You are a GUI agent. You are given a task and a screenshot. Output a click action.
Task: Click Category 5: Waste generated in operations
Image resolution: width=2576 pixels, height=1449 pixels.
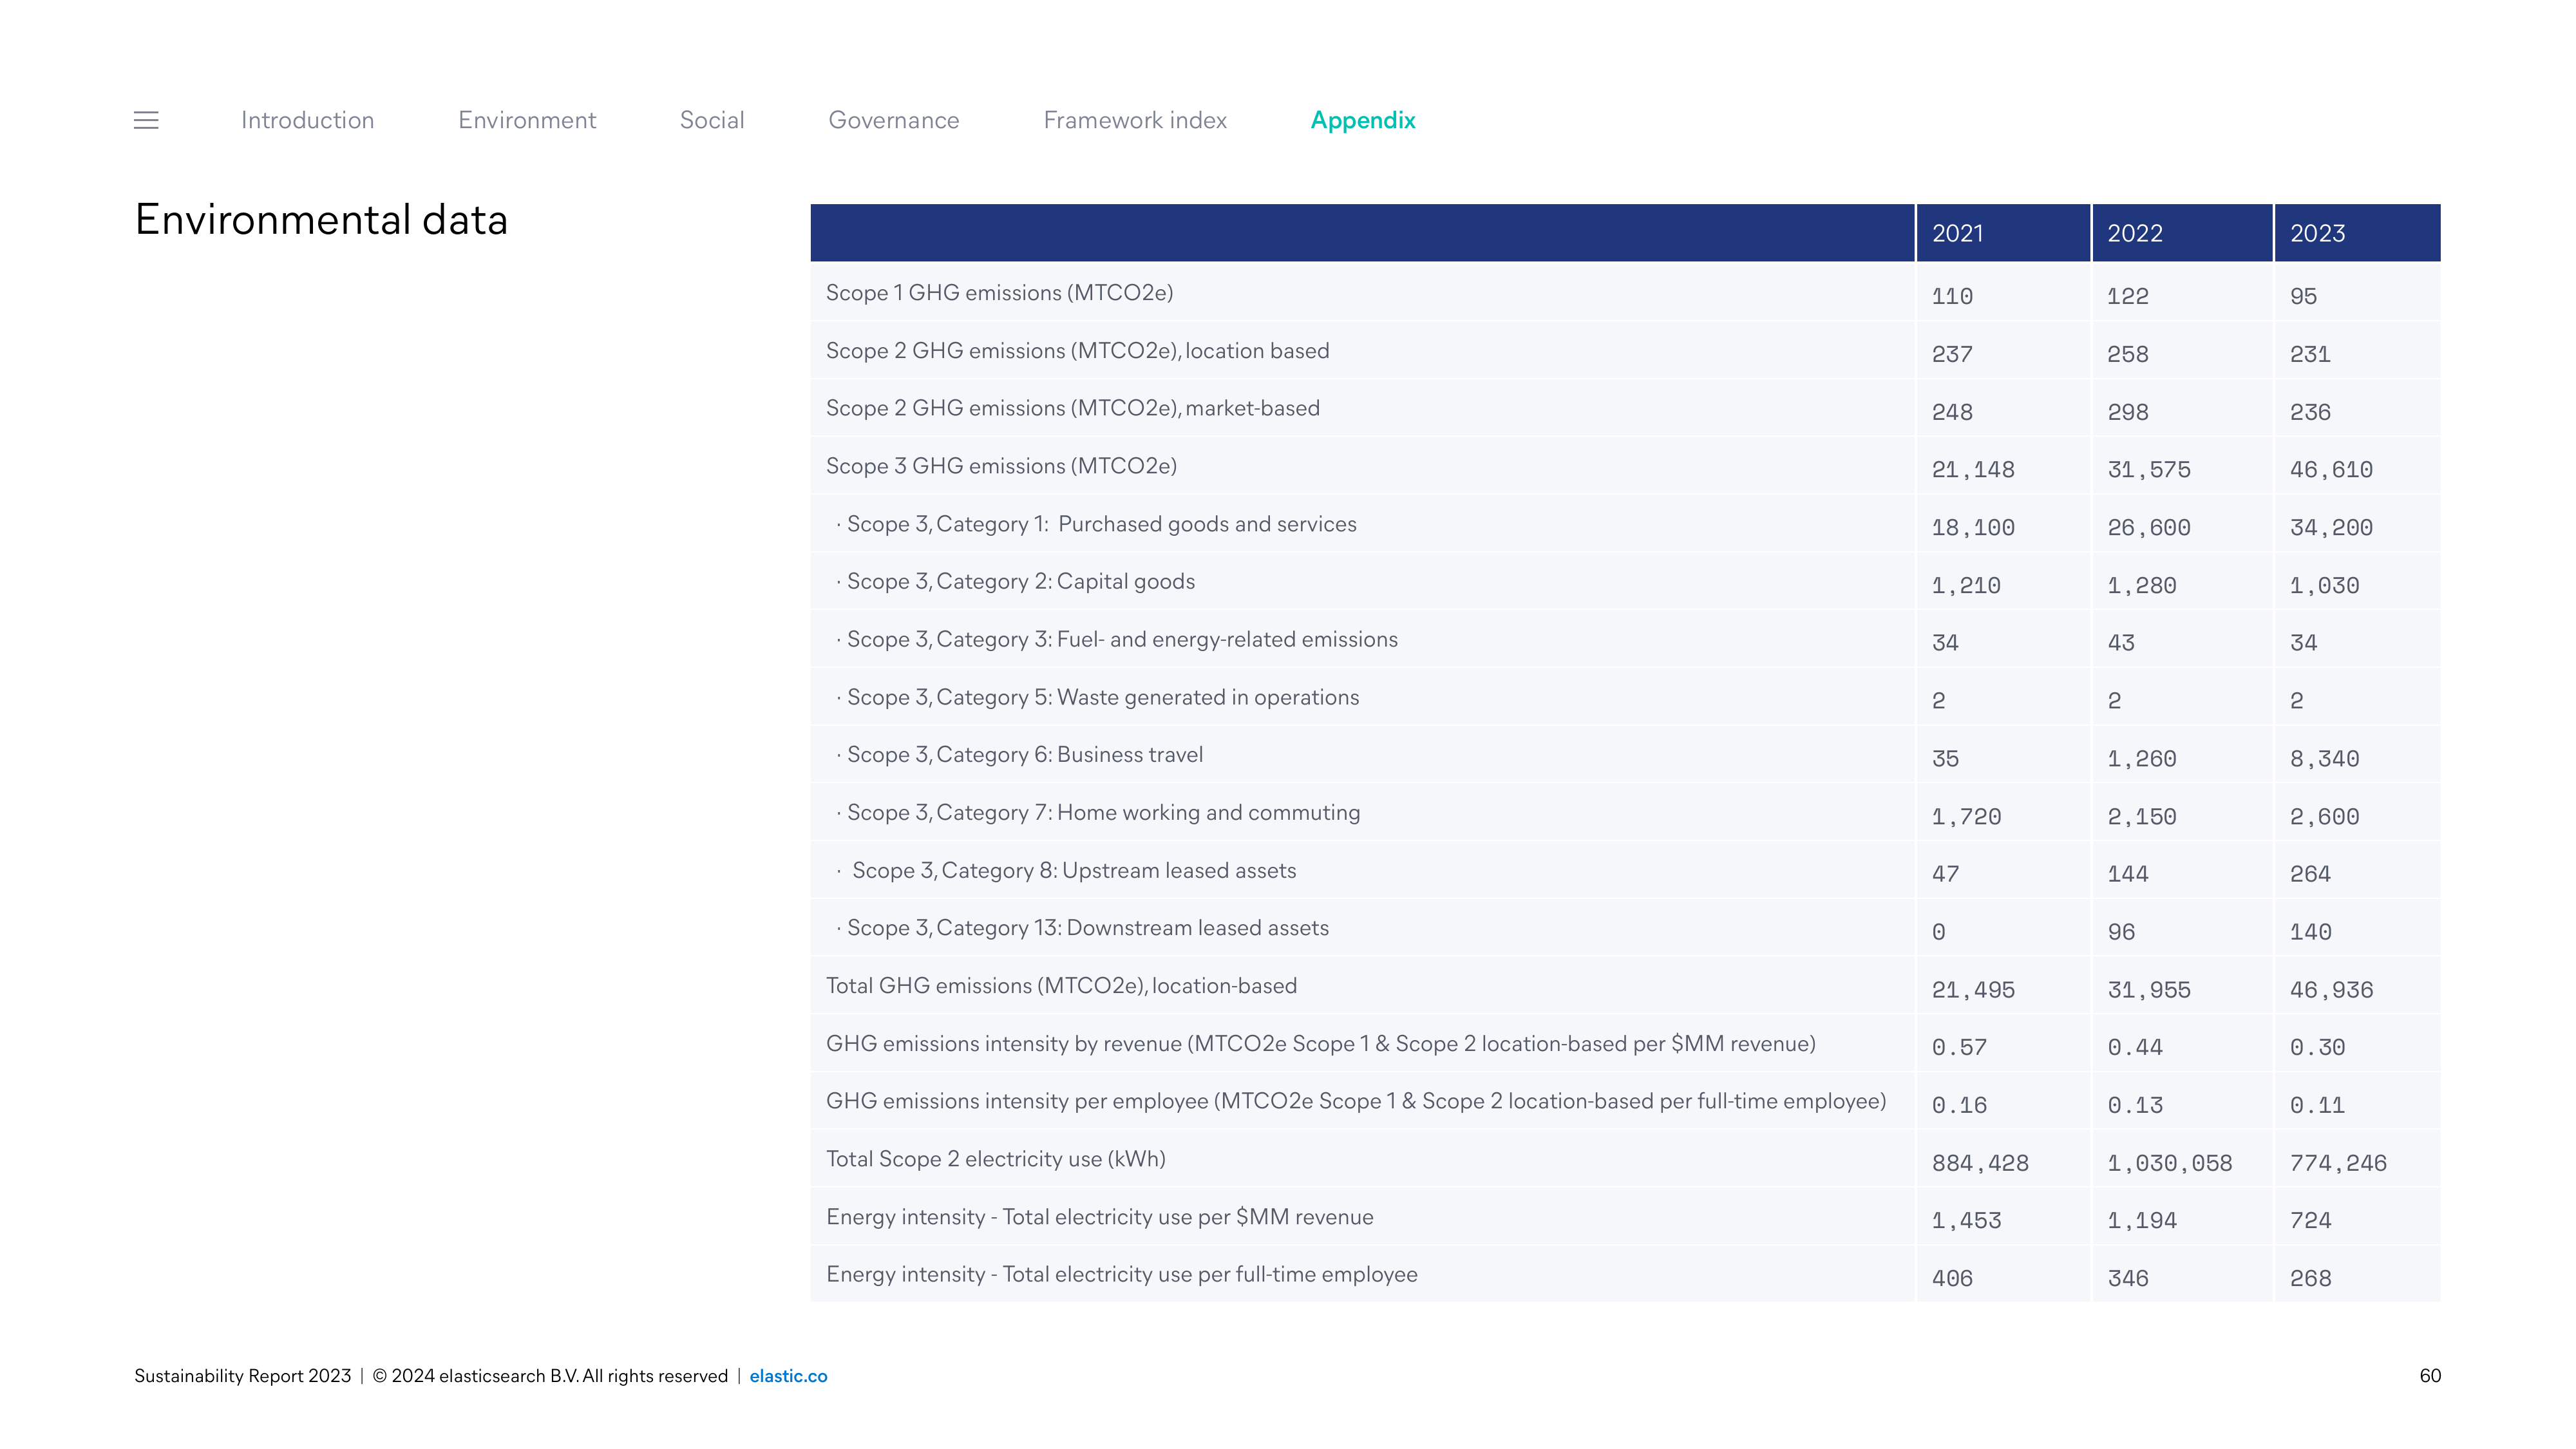pos(1097,698)
